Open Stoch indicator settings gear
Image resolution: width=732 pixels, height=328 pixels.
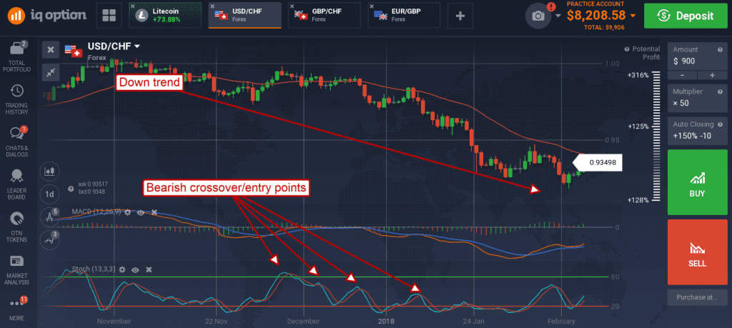click(x=122, y=269)
